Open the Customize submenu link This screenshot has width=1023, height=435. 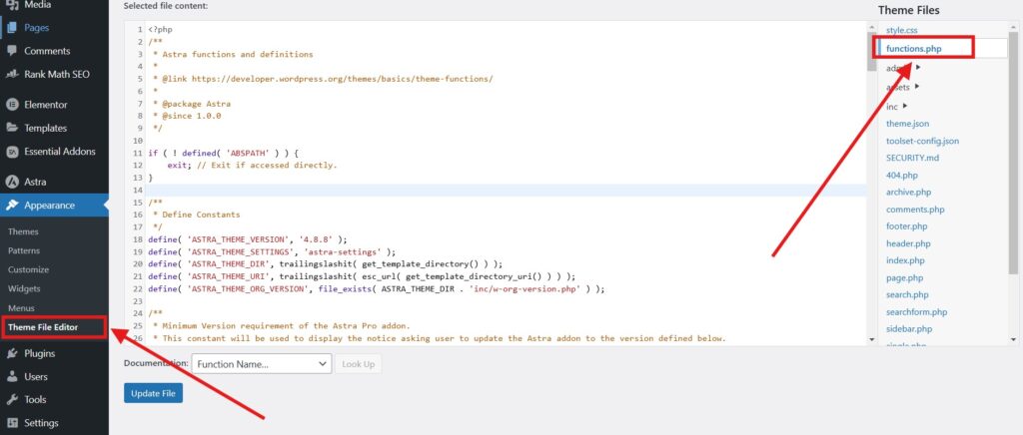(x=29, y=269)
